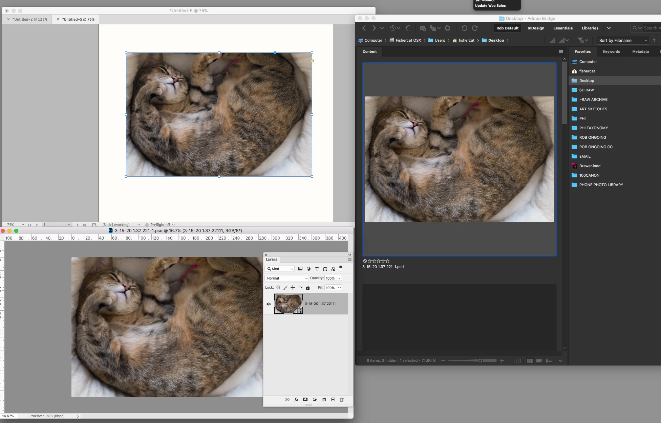This screenshot has width=661, height=423.
Task: Click the create new group folder icon
Action: click(x=324, y=400)
